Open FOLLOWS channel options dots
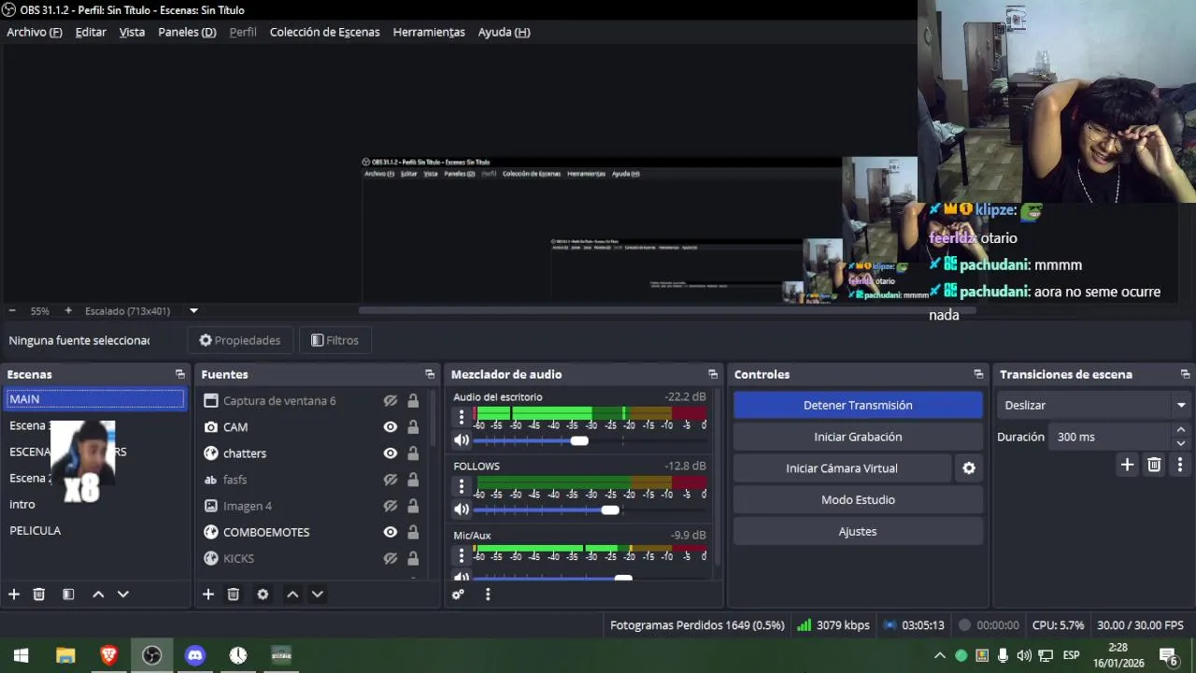Screen dimensions: 1196x673 (461, 487)
